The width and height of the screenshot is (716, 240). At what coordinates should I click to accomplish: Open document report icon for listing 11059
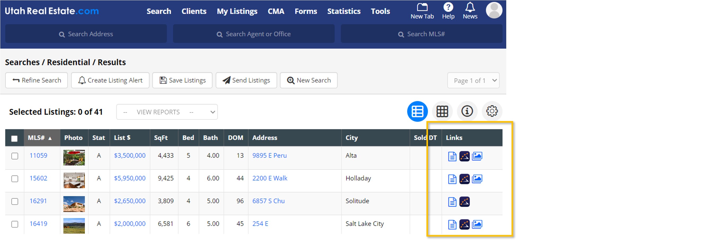pyautogui.click(x=452, y=156)
